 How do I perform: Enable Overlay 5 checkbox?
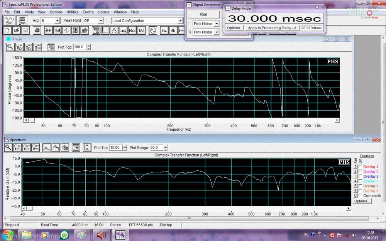click(x=361, y=186)
